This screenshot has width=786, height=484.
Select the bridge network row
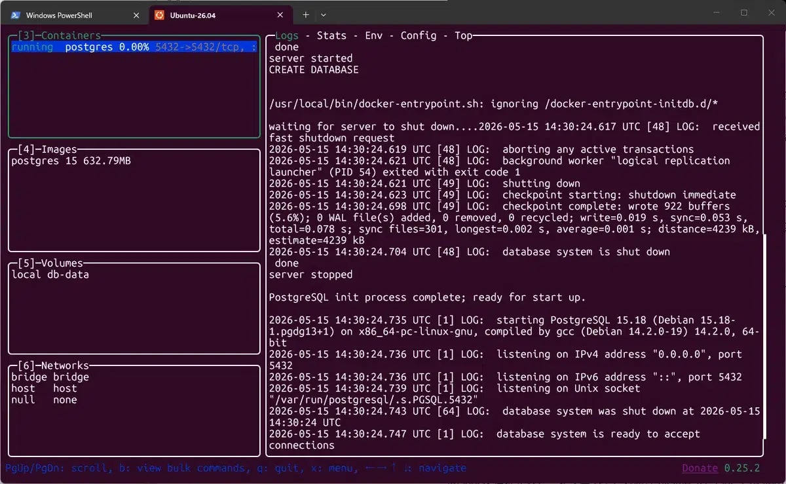click(x=50, y=377)
